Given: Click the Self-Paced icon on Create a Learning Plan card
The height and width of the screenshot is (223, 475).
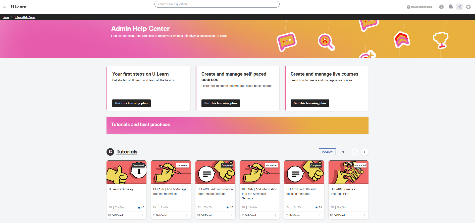Looking at the screenshot, I should pyautogui.click(x=332, y=215).
